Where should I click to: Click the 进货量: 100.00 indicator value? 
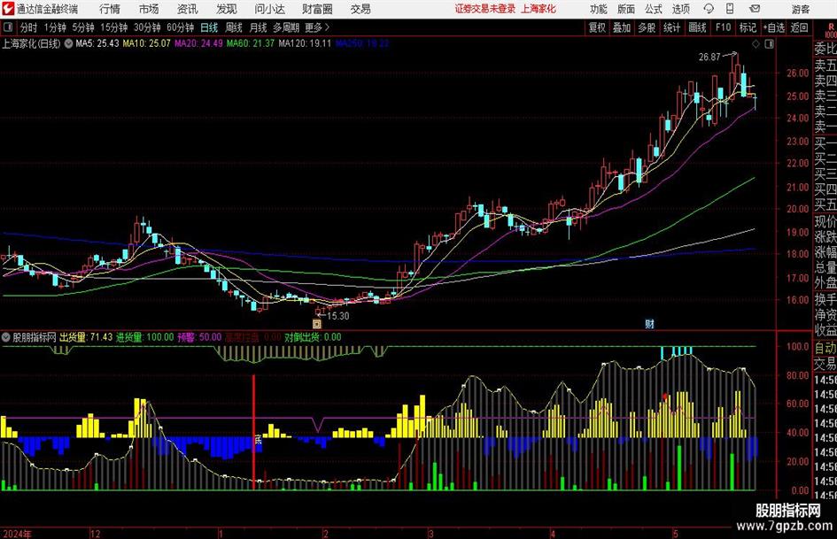point(145,337)
